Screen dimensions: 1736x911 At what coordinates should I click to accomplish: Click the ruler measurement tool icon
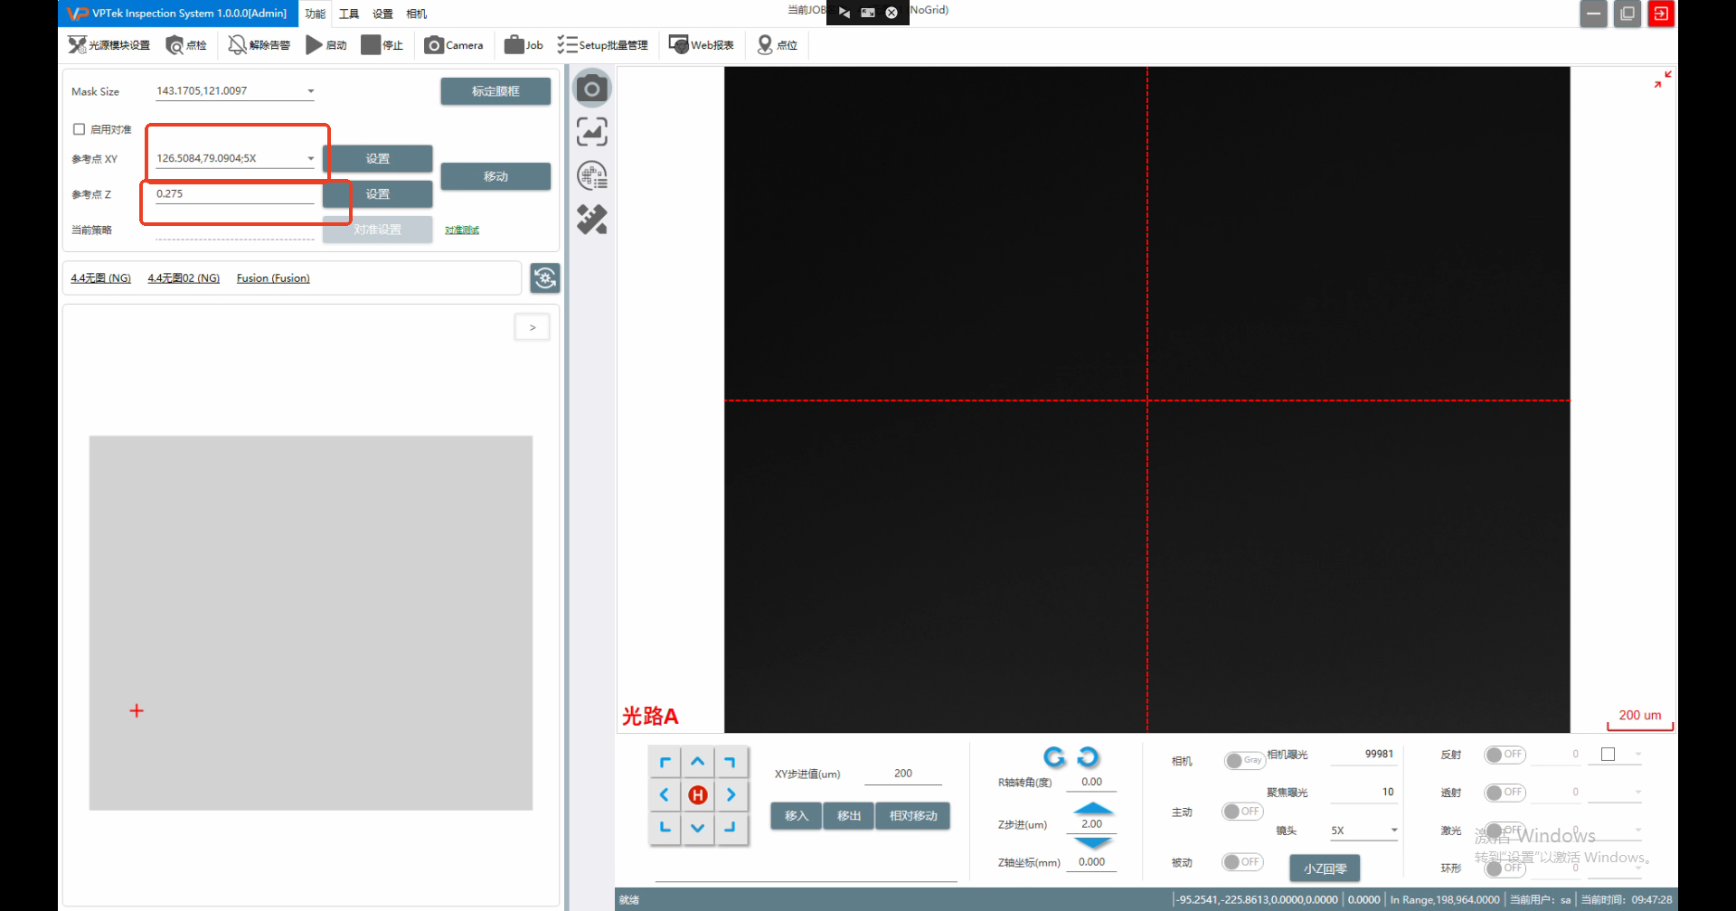[592, 220]
